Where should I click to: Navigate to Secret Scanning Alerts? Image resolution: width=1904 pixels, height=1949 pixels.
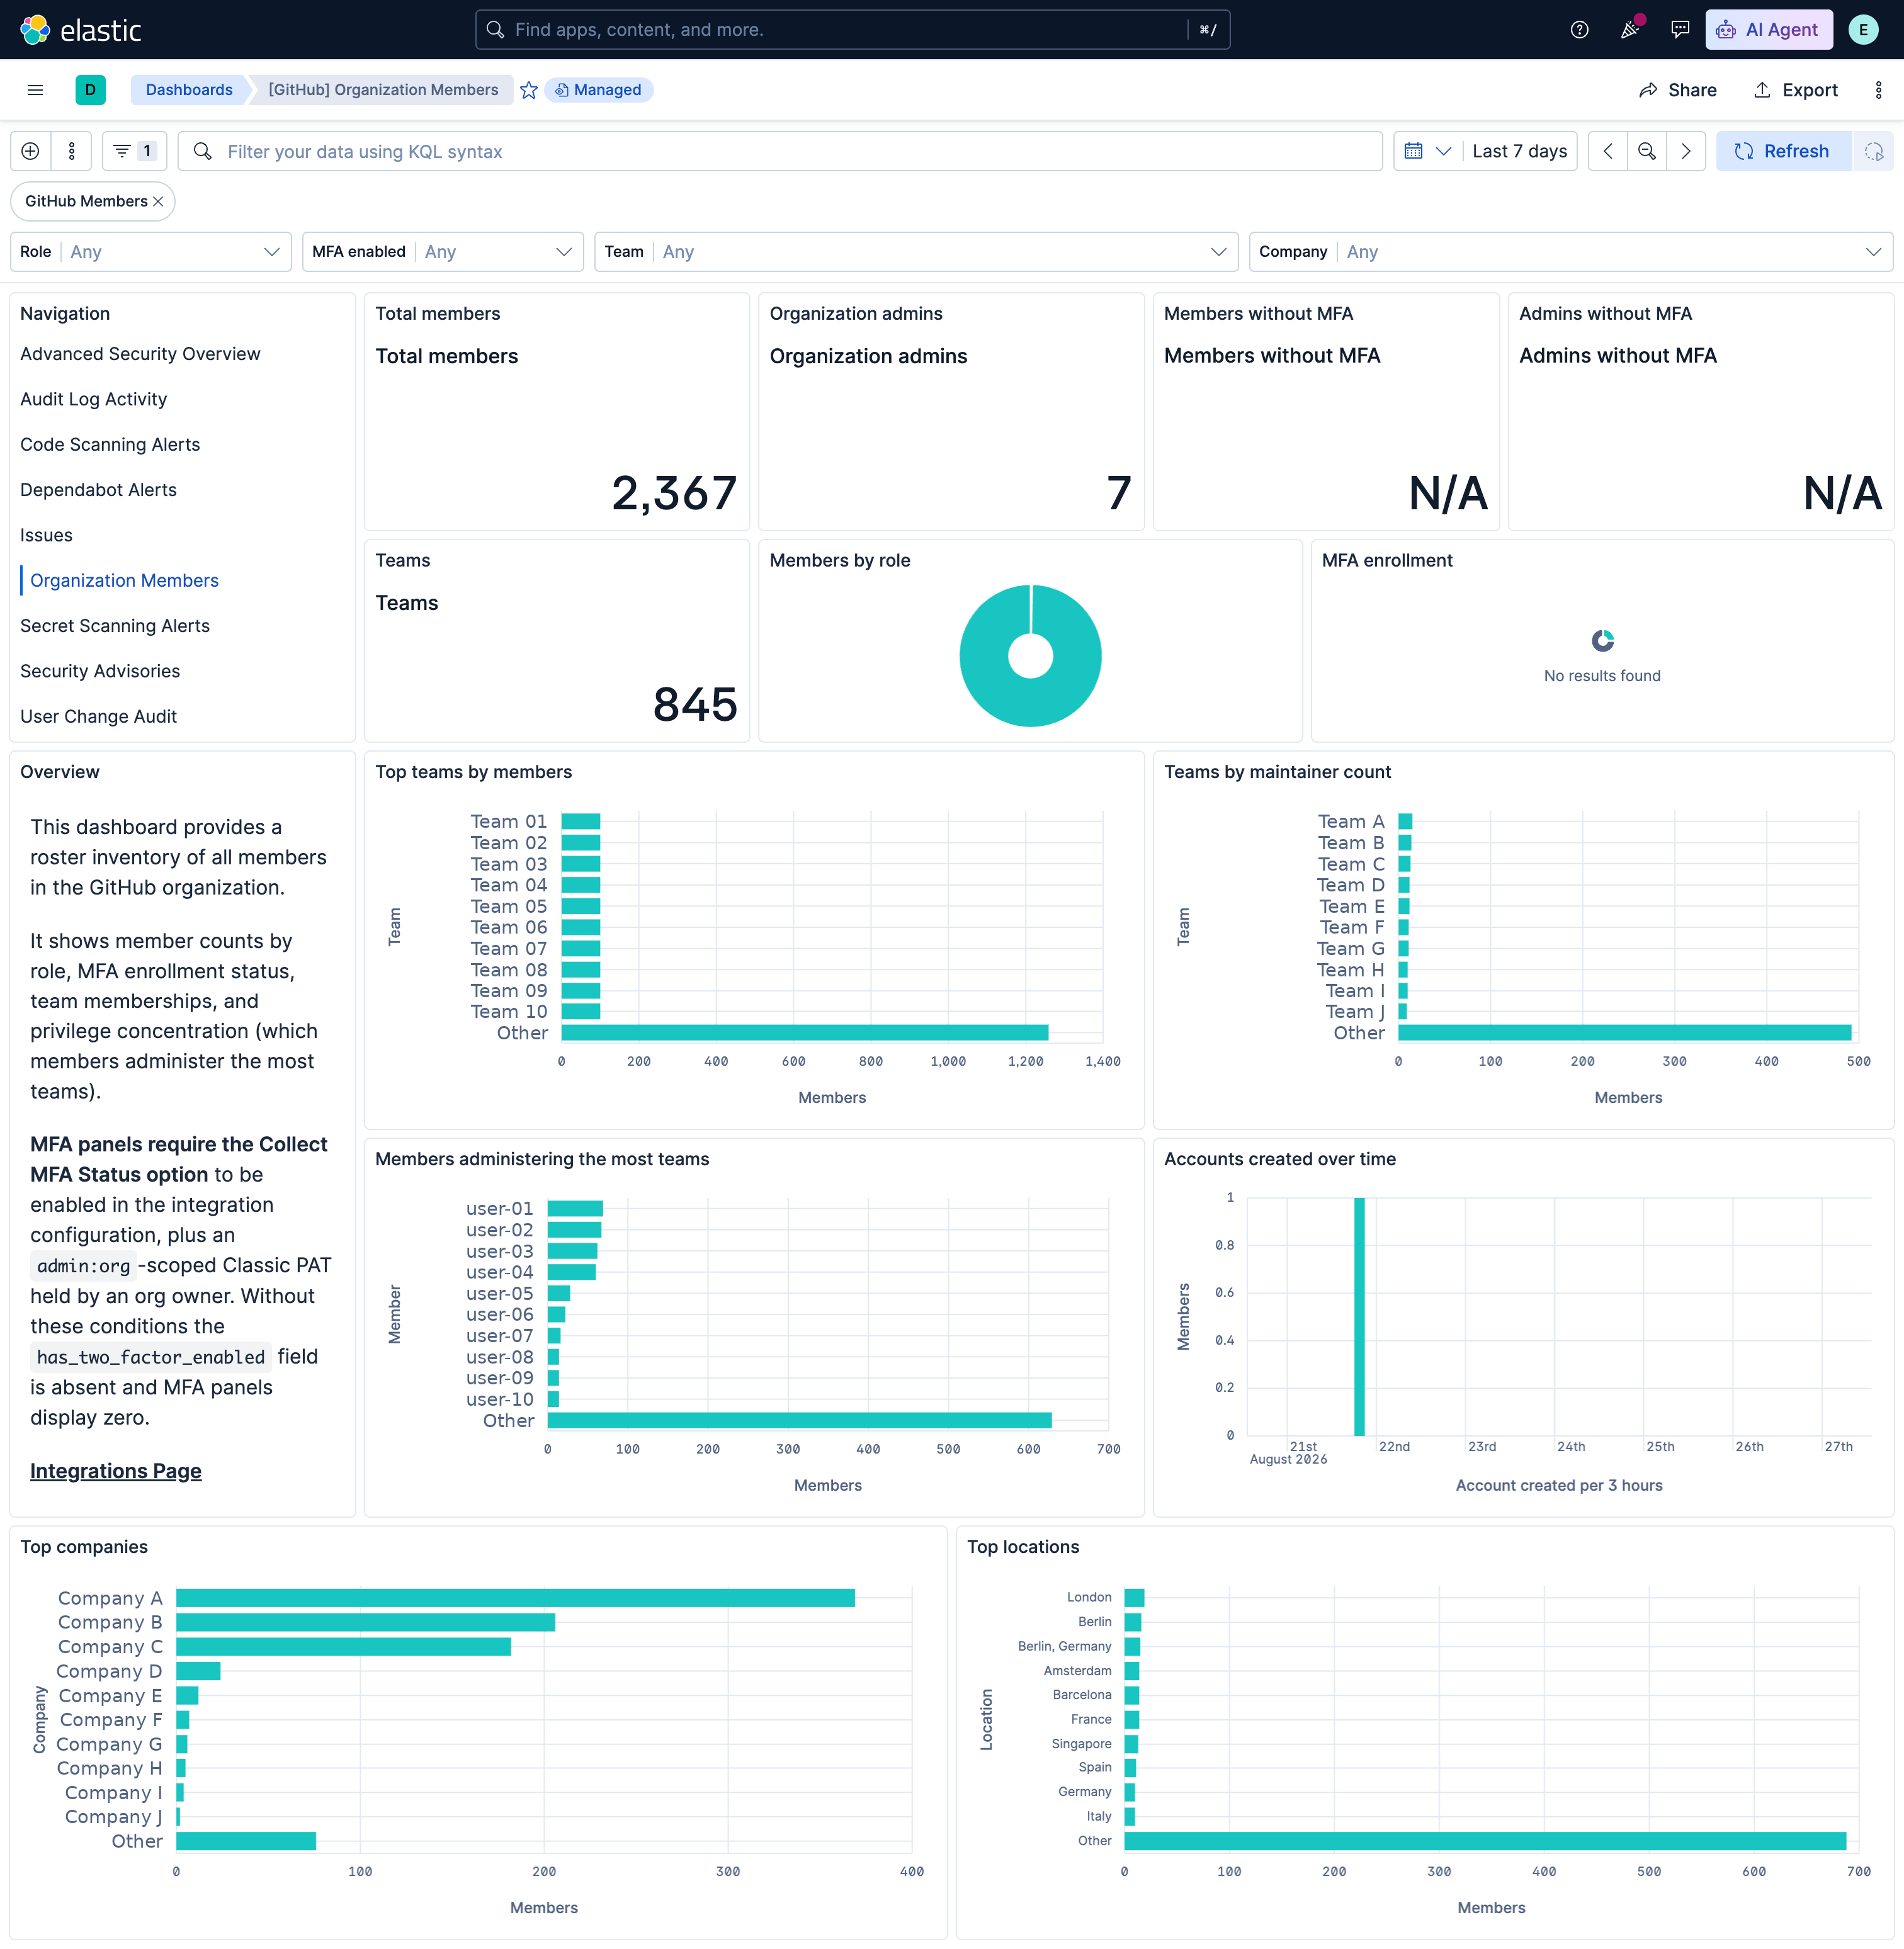coord(115,626)
